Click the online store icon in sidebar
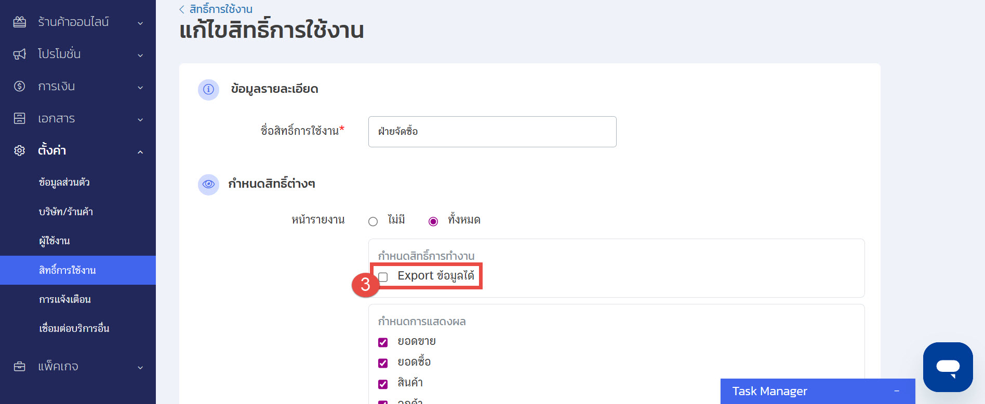The height and width of the screenshot is (404, 985). coord(19,22)
